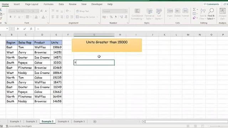The image size is (228, 128).
Task: Open the View ribbon tab
Action: [x=84, y=4]
